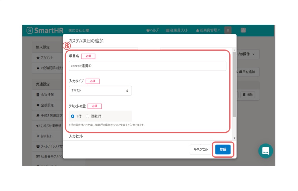Expand the 従業員管理 dropdown menu
This screenshot has width=298, height=191.
tap(208, 30)
